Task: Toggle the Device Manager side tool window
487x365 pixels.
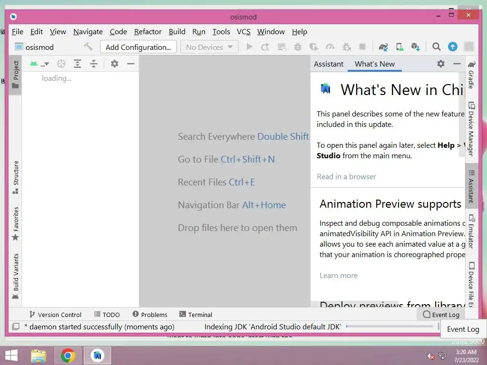Action: 471,129
